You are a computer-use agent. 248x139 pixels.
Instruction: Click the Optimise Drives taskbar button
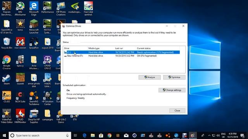tap(193, 136)
